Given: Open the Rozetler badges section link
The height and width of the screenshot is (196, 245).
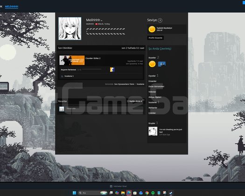Looking at the screenshot, I should pyautogui.click(x=152, y=58).
